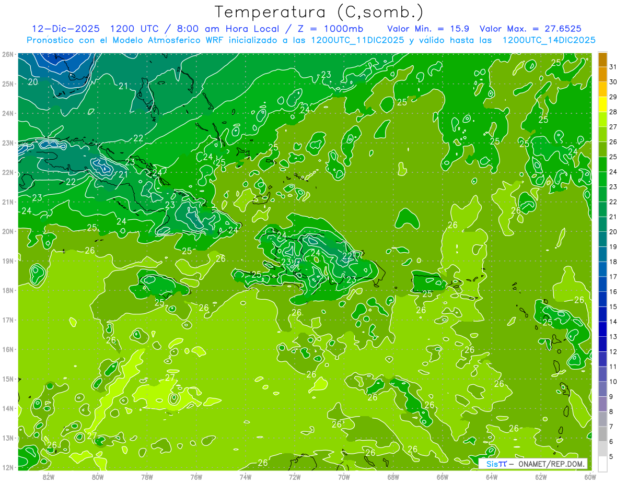The height and width of the screenshot is (484, 627).
Task: Click the longitude axis label "72W"
Action: pyautogui.click(x=295, y=477)
